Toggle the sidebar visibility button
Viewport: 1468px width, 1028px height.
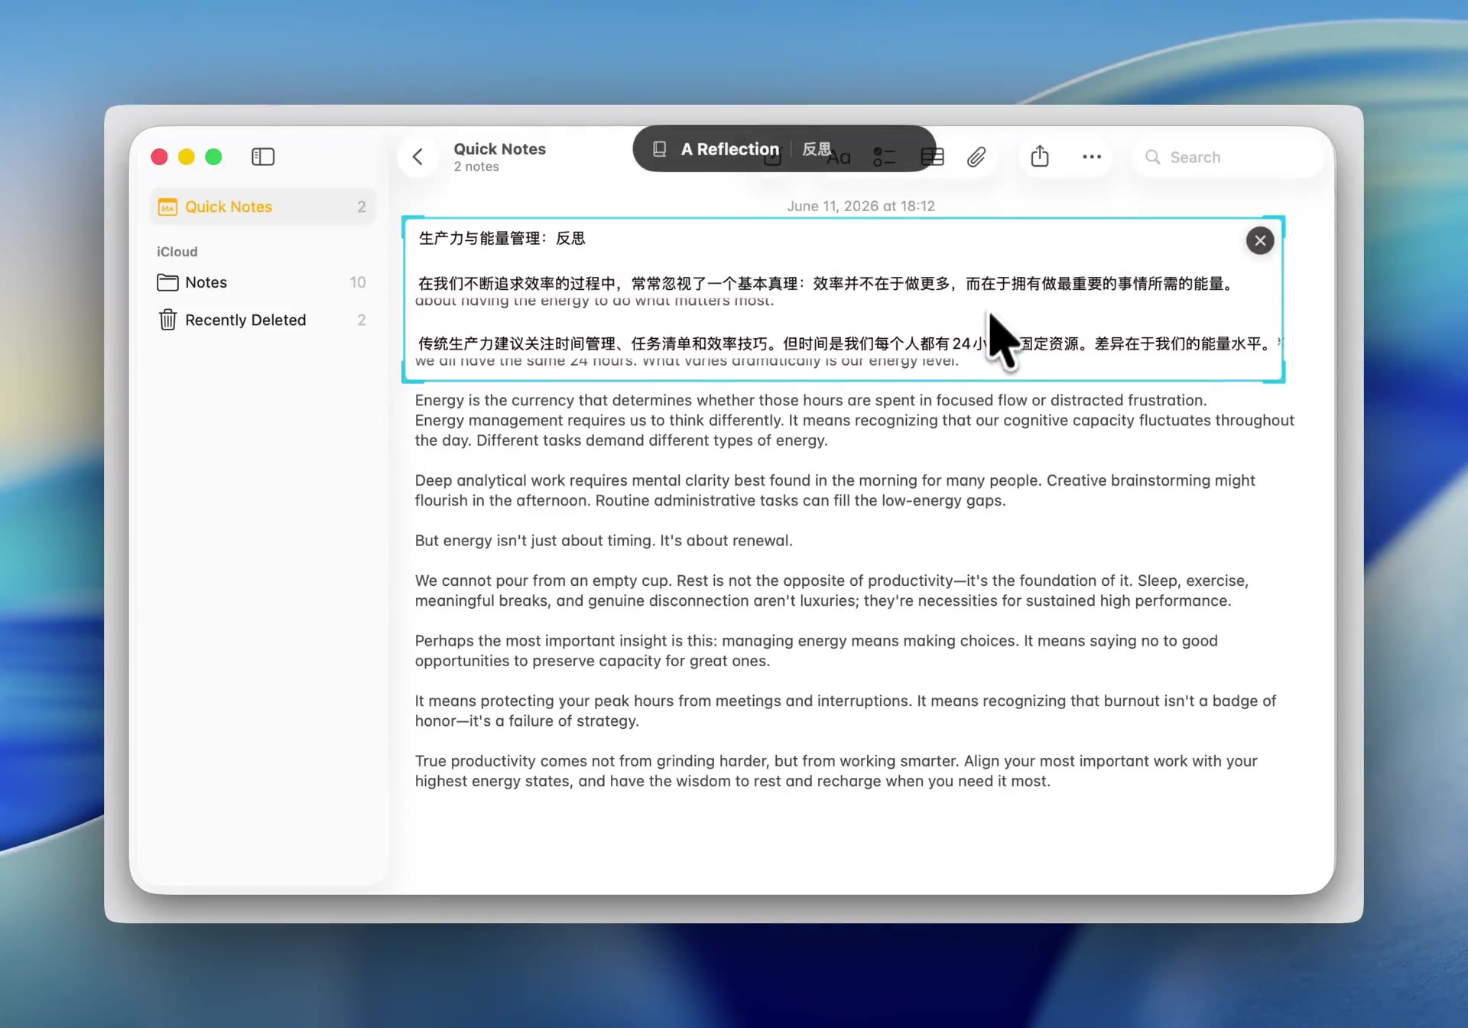tap(263, 157)
